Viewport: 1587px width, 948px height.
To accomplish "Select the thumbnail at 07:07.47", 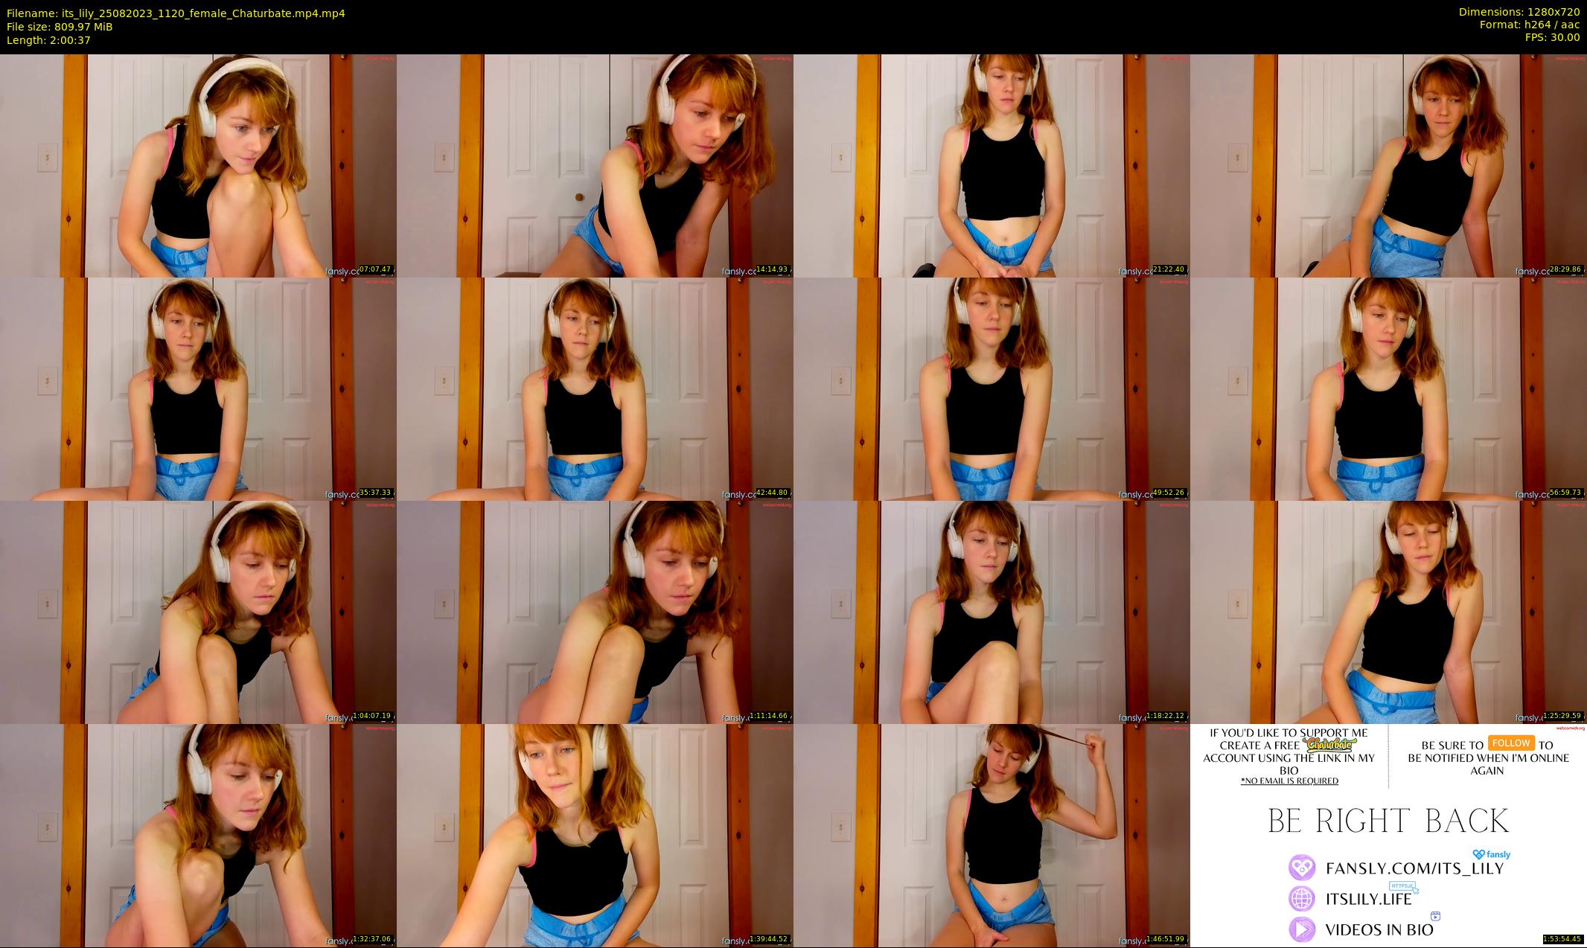I will tap(198, 165).
